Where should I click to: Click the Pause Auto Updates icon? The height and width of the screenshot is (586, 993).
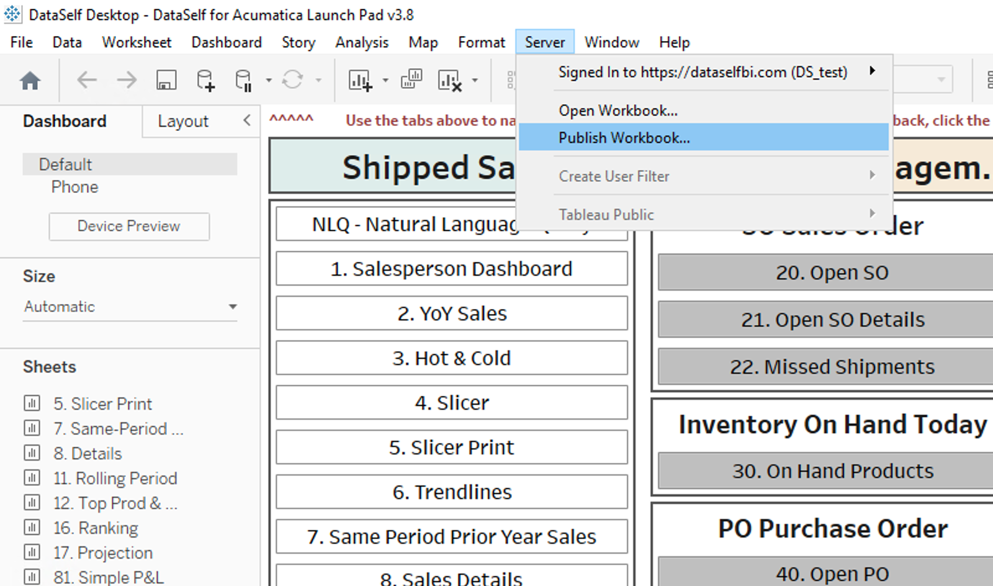[x=243, y=80]
